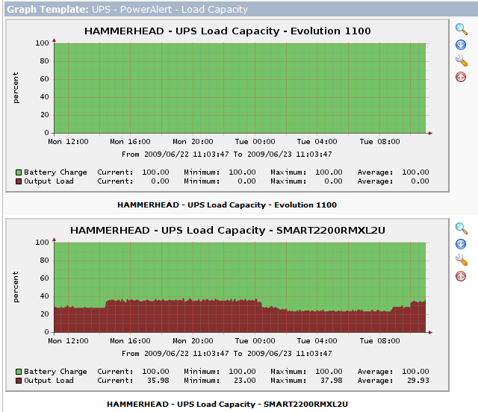
Task: Click blue download arrow for SMART2200RMXL2U graph
Action: [x=462, y=244]
